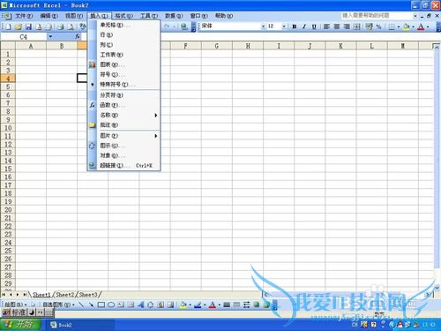Open Font Color dropdown on formatting toolbar
Viewport: 441px width, 331px height.
(x=428, y=26)
